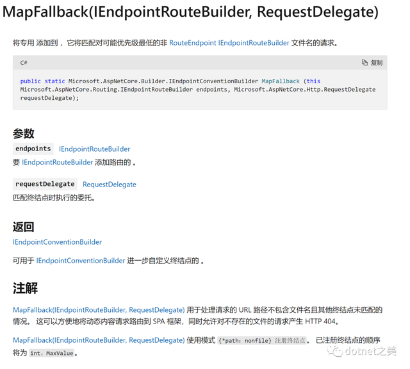410x369 pixels.
Task: Open the IEndpointRouteBuilder link in the summary sentence
Action: click(x=254, y=43)
